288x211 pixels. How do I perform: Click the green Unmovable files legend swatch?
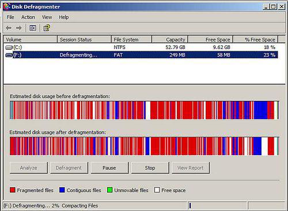tap(109, 190)
